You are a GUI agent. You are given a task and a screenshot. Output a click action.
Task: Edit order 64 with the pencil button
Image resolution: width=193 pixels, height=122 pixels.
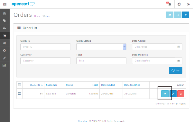pyautogui.click(x=173, y=94)
